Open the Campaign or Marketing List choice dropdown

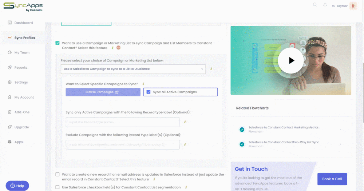[x=133, y=69]
